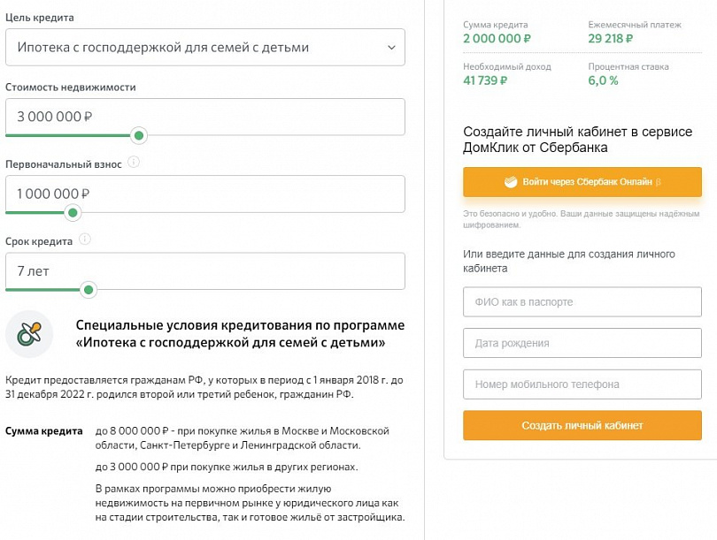The width and height of the screenshot is (717, 540).
Task: Click the Срок кредита slider handle
Action: 88,289
